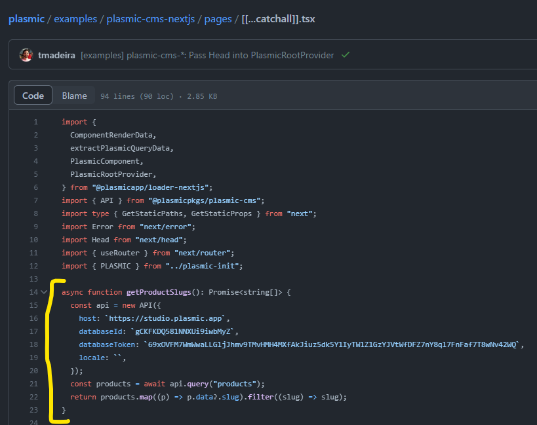The width and height of the screenshot is (537, 425).
Task: Select line number 1 in the gutter
Action: pos(35,122)
